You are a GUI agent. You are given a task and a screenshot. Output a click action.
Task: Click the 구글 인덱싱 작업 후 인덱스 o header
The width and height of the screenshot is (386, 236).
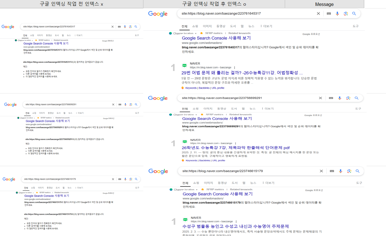coord(214,4)
